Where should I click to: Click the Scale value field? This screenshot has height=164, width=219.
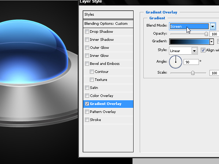tap(214, 73)
